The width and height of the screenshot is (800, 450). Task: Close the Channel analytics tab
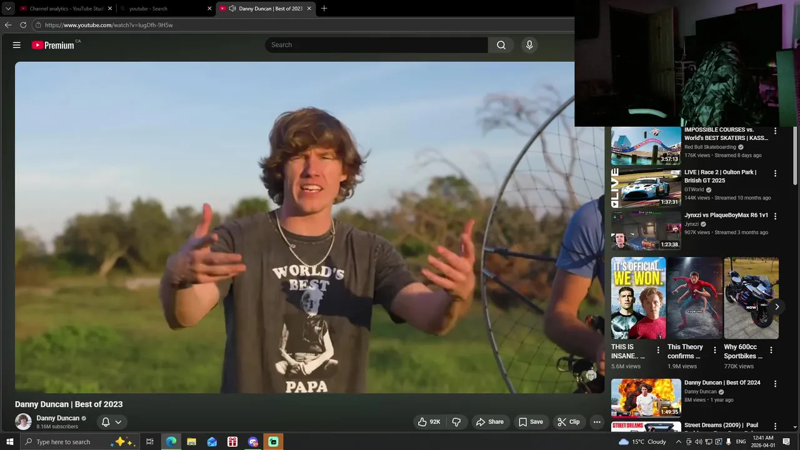click(110, 9)
